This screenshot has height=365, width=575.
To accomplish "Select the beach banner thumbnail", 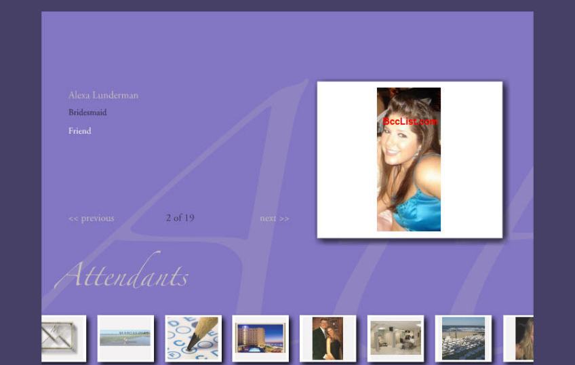I will [x=125, y=338].
